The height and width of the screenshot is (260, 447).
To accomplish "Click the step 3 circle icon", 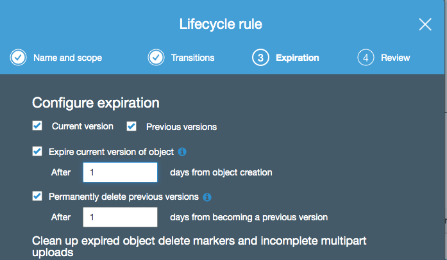I will point(260,58).
